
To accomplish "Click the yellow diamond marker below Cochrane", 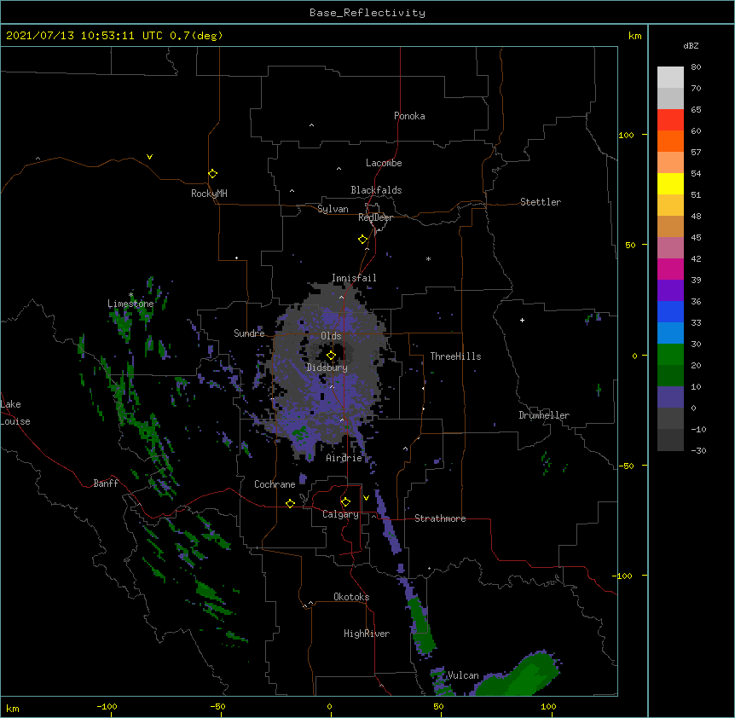I will (290, 503).
